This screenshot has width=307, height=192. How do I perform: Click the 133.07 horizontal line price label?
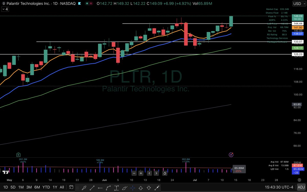point(298,41)
